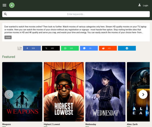
Task: Share via WhatsApp button showing 120
Action: point(70,48)
